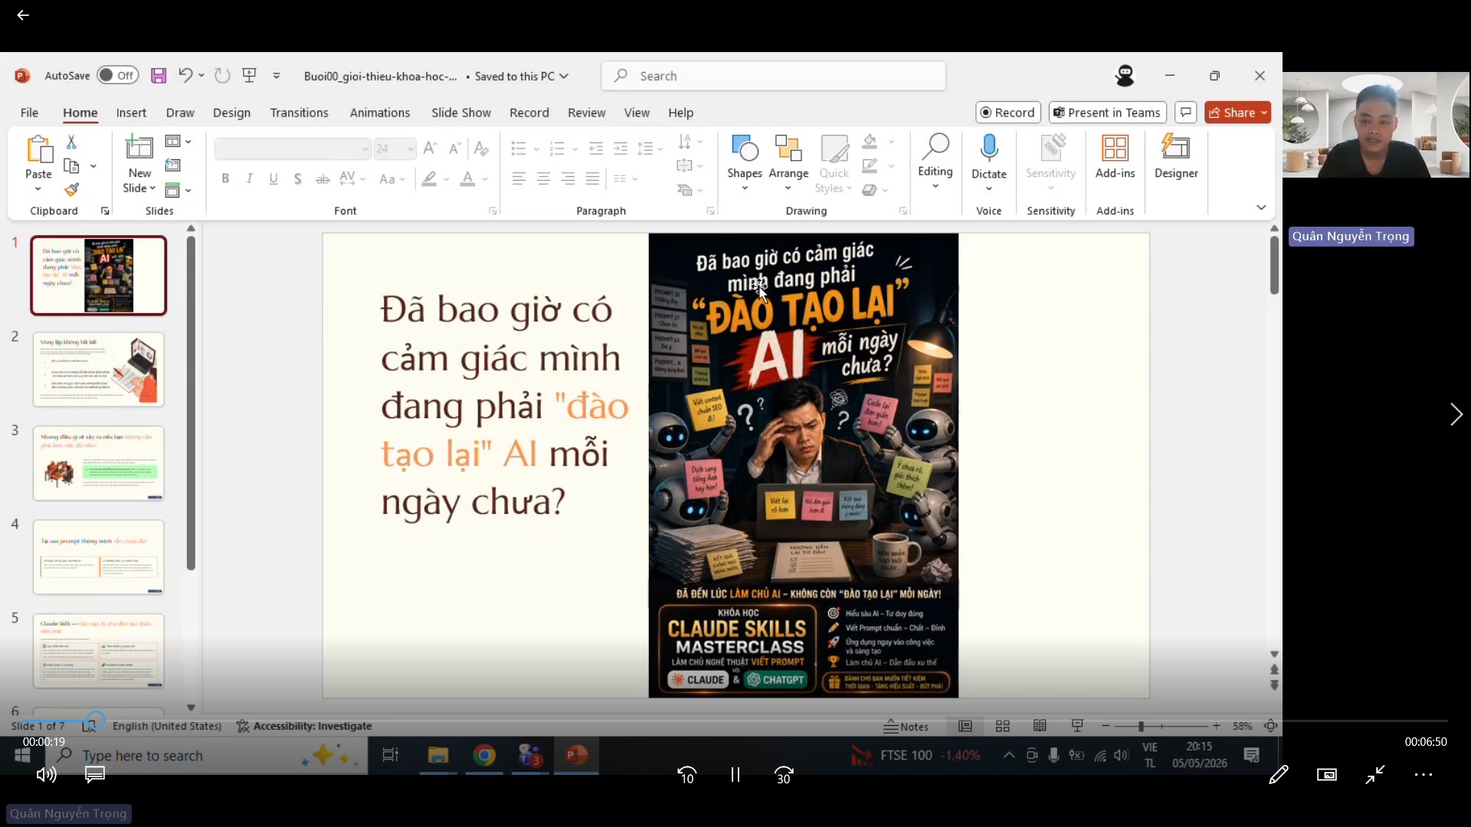The width and height of the screenshot is (1471, 827).
Task: Open the Slide Show tab
Action: tap(461, 113)
